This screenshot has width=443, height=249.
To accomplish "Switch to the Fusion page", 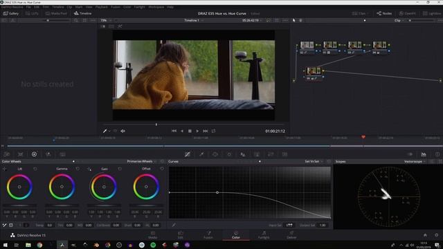I will (x=208, y=235).
